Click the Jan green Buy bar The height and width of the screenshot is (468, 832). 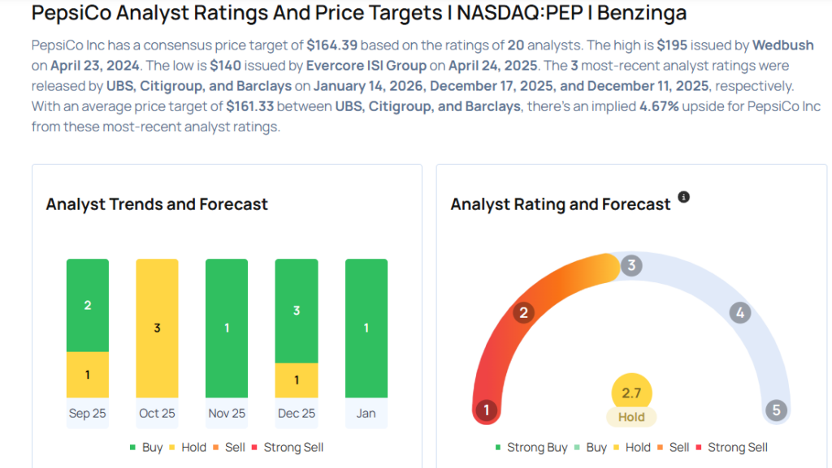[x=366, y=328]
